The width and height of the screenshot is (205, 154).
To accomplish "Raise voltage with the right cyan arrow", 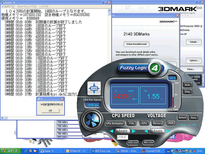I will click(x=168, y=131).
